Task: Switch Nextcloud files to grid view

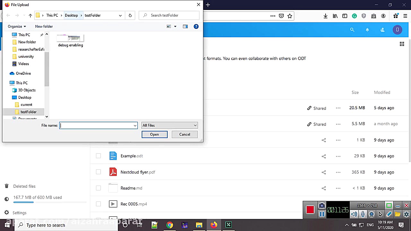Action: coord(402,44)
